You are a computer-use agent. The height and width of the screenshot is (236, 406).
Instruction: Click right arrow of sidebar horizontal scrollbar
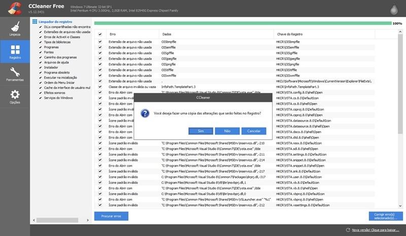click(x=87, y=220)
